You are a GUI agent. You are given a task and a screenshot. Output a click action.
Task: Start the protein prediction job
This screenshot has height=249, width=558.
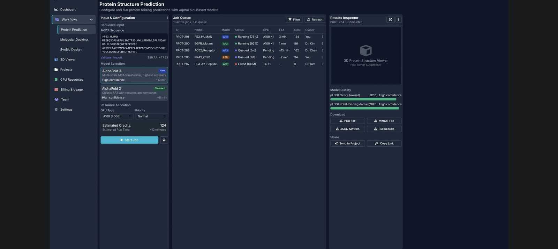point(129,140)
